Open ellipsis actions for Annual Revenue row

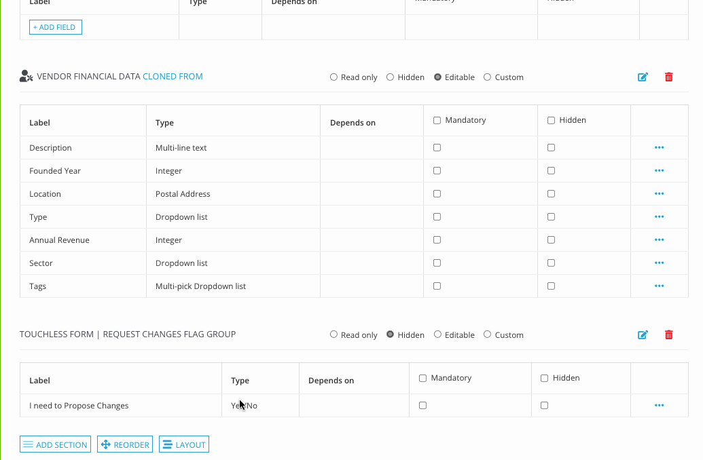tap(658, 239)
